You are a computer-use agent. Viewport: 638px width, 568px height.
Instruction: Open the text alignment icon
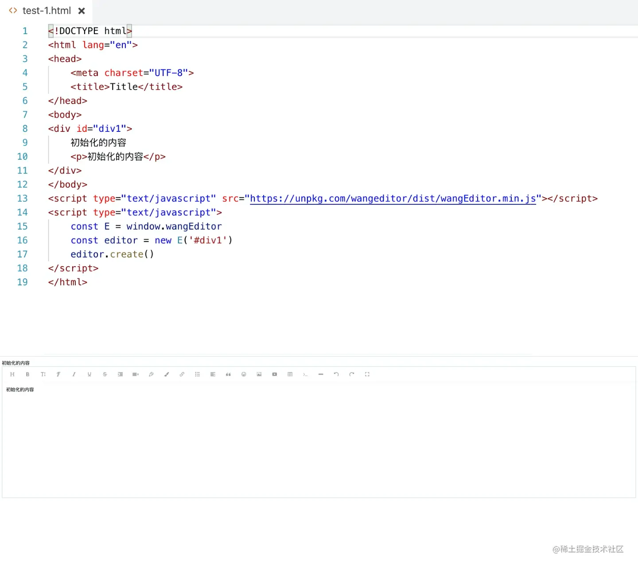[213, 374]
